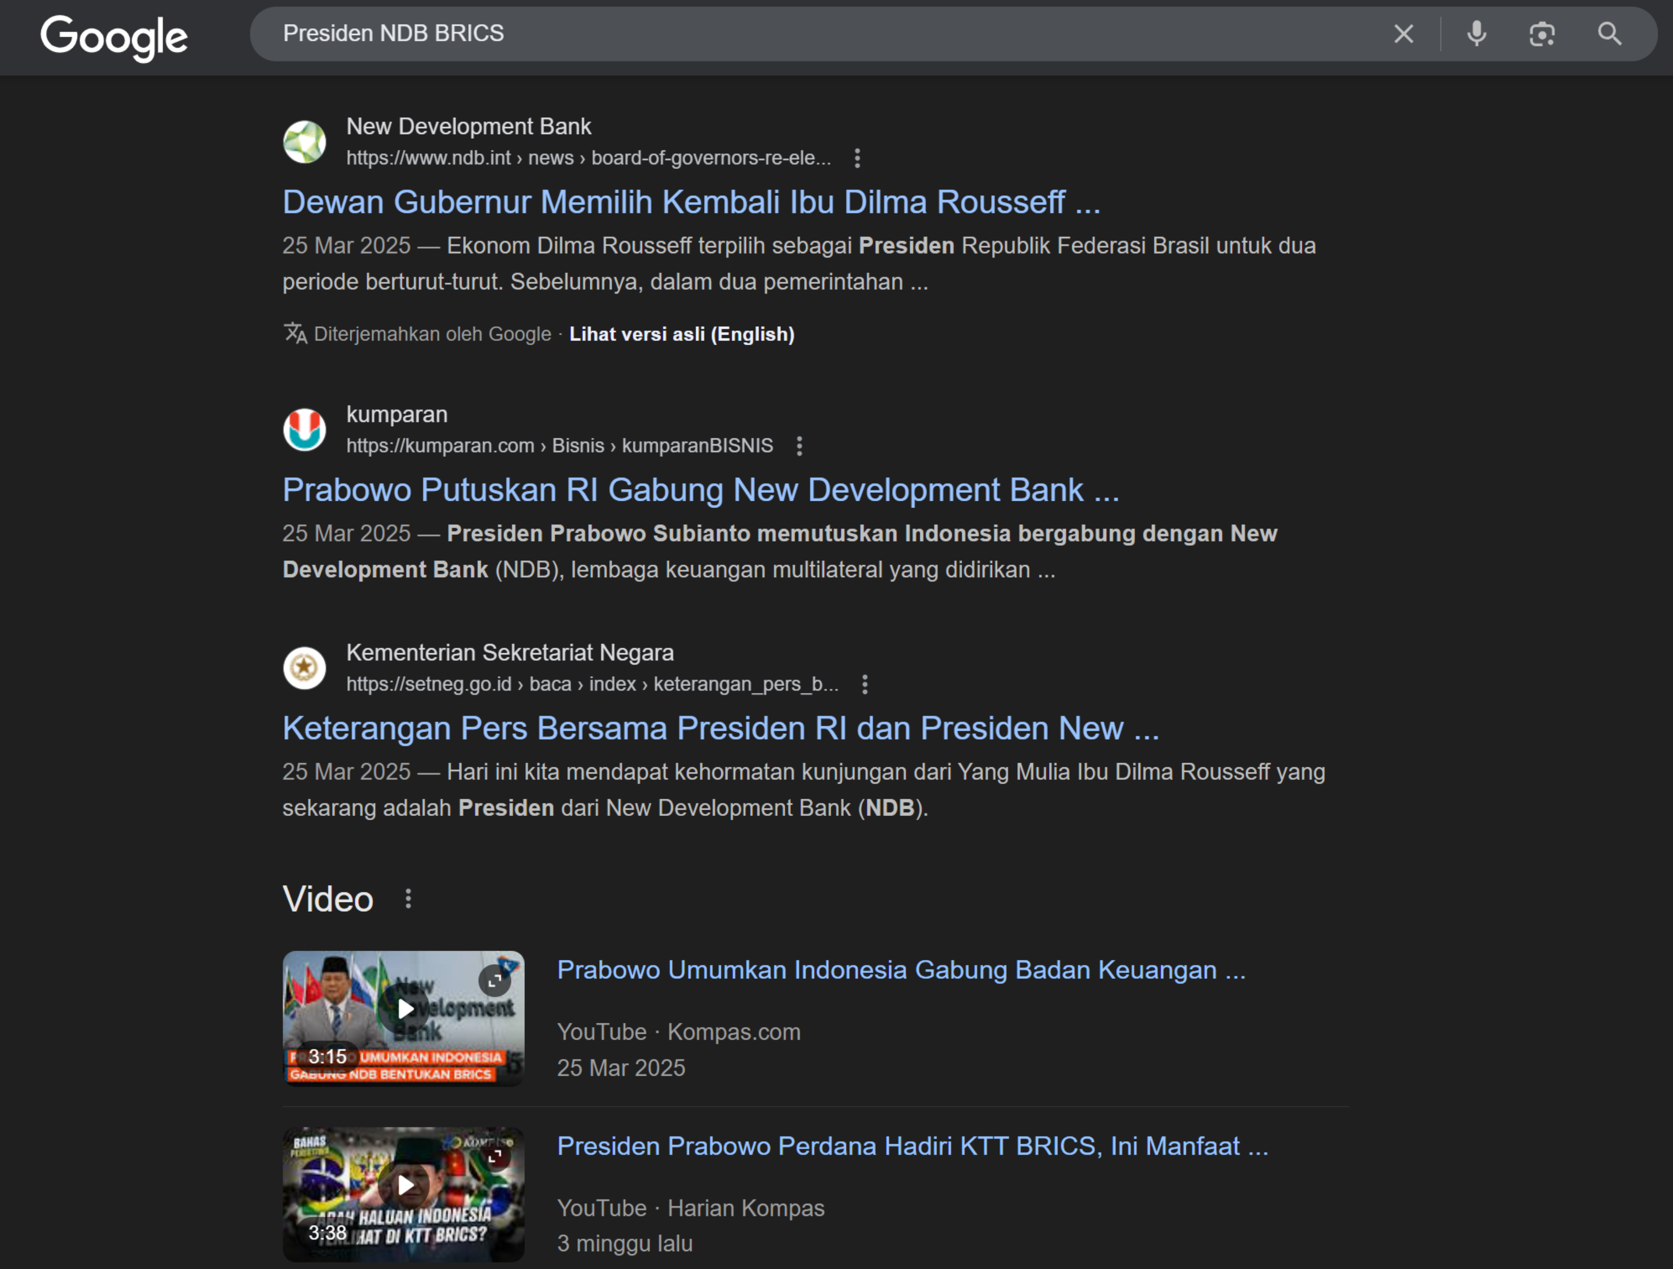
Task: Click the https://www.ndb.int URL breadcrumb
Action: pyautogui.click(x=588, y=158)
